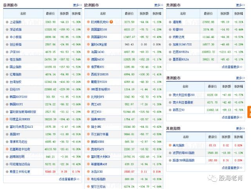Click the 国企指数 index name

pos(16,67)
